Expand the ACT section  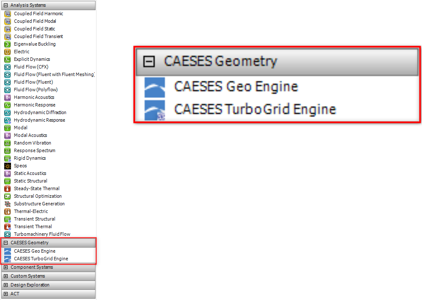(5, 294)
